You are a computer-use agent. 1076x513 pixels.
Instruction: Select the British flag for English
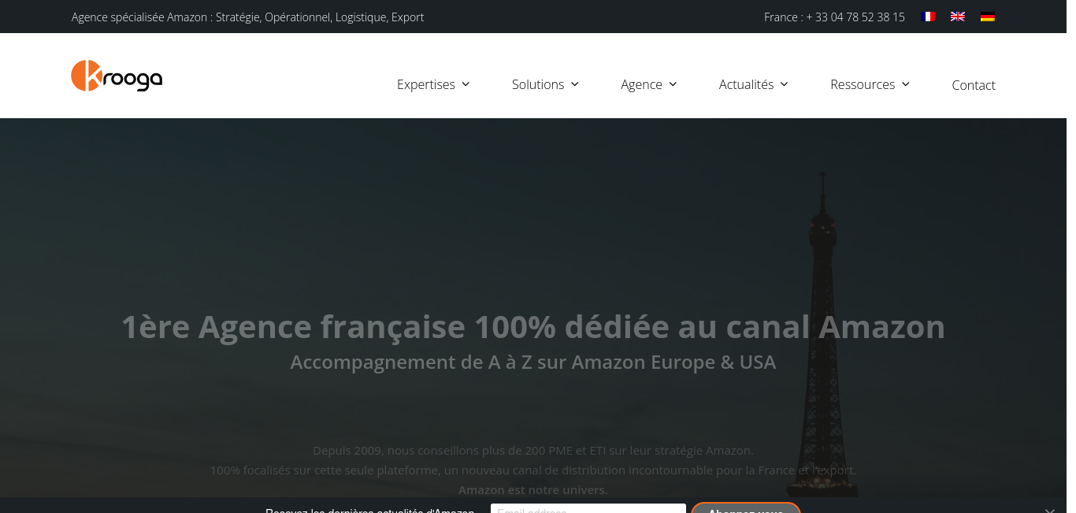[958, 17]
